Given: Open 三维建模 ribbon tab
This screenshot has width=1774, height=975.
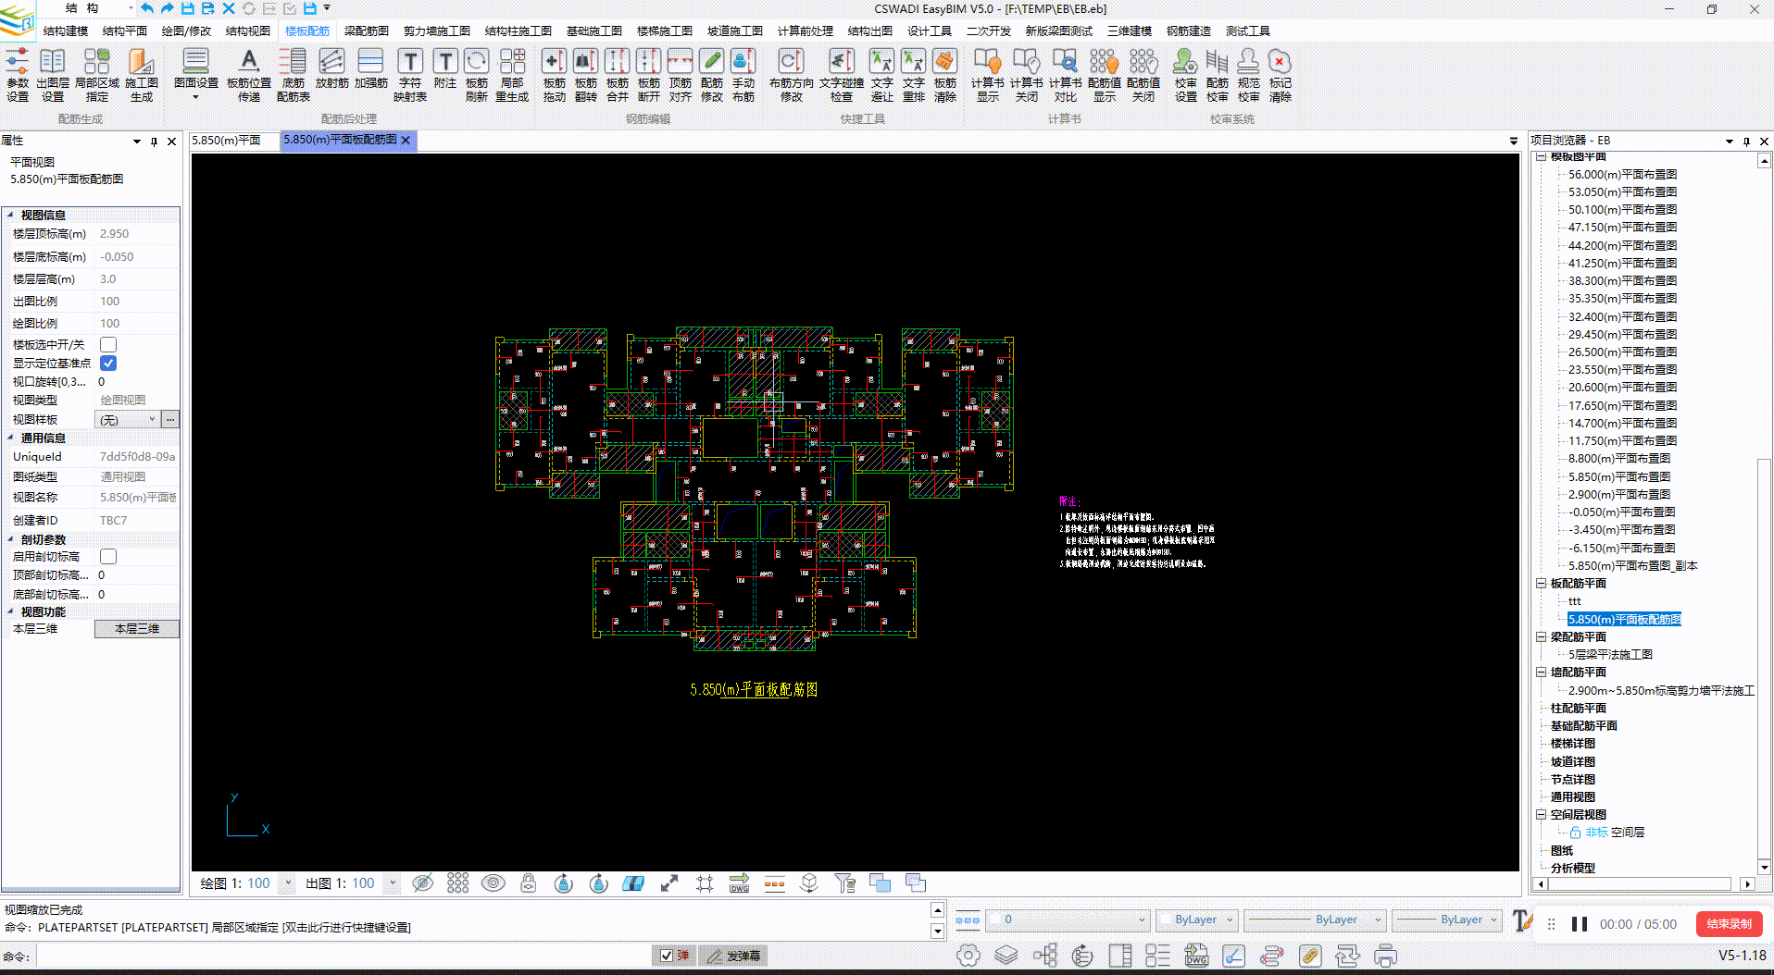Looking at the screenshot, I should tap(1130, 31).
